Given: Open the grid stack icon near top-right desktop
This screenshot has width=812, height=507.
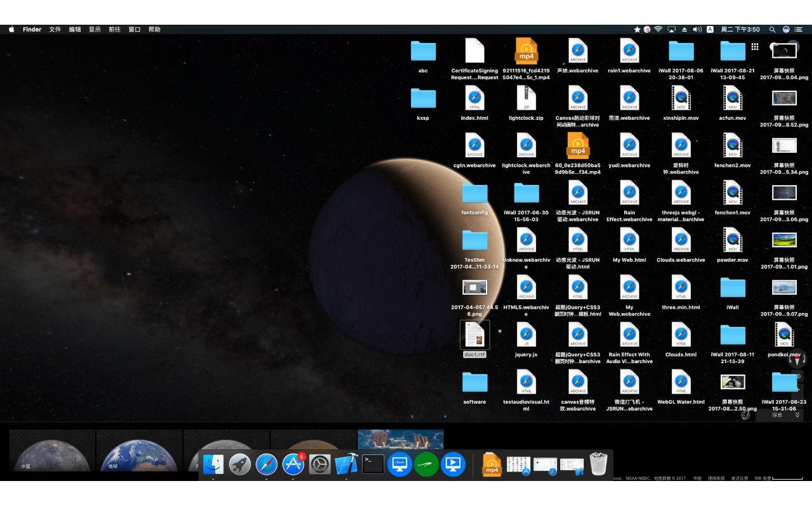Looking at the screenshot, I should click(x=754, y=46).
